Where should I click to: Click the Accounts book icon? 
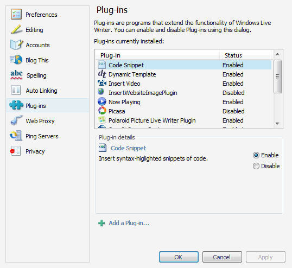[x=17, y=44]
